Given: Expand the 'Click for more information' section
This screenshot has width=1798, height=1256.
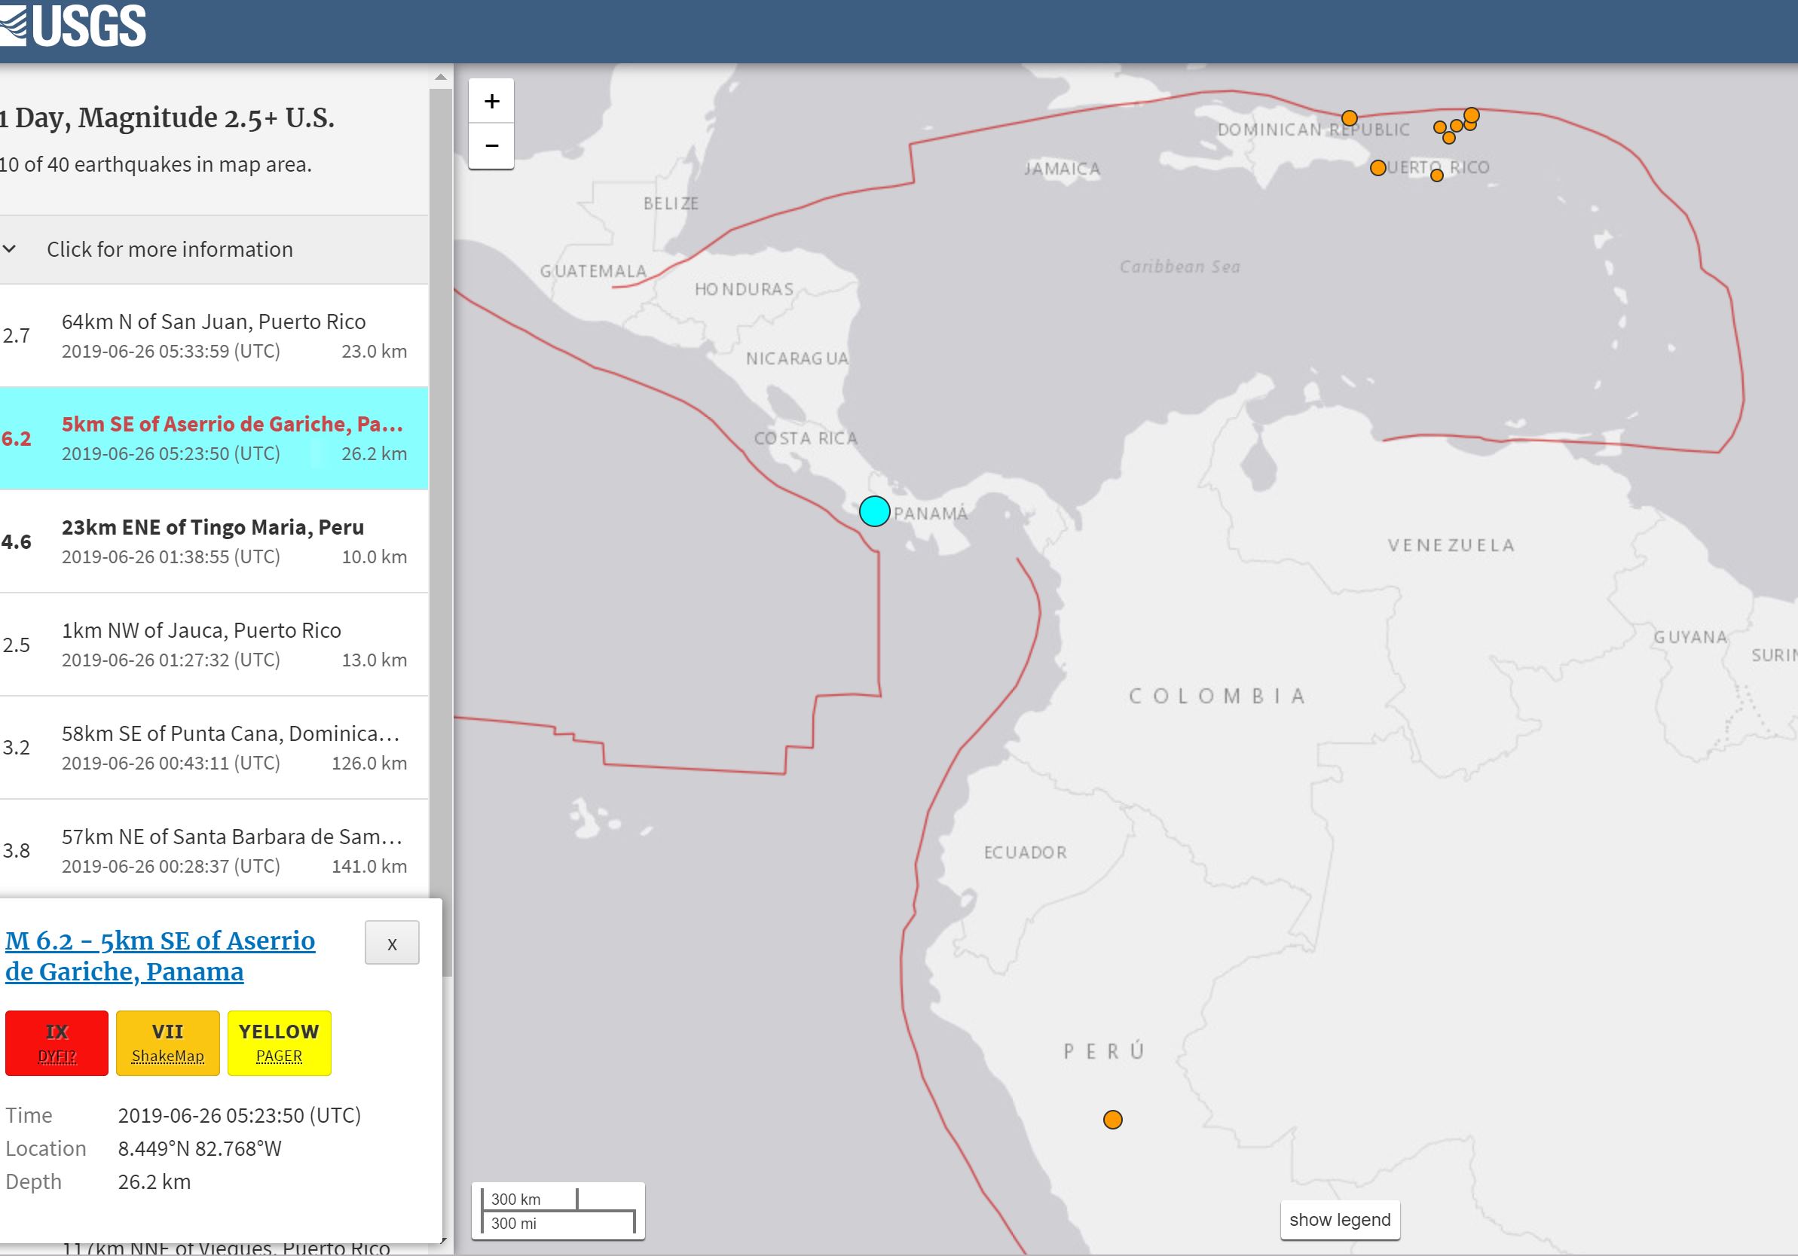Looking at the screenshot, I should (170, 248).
